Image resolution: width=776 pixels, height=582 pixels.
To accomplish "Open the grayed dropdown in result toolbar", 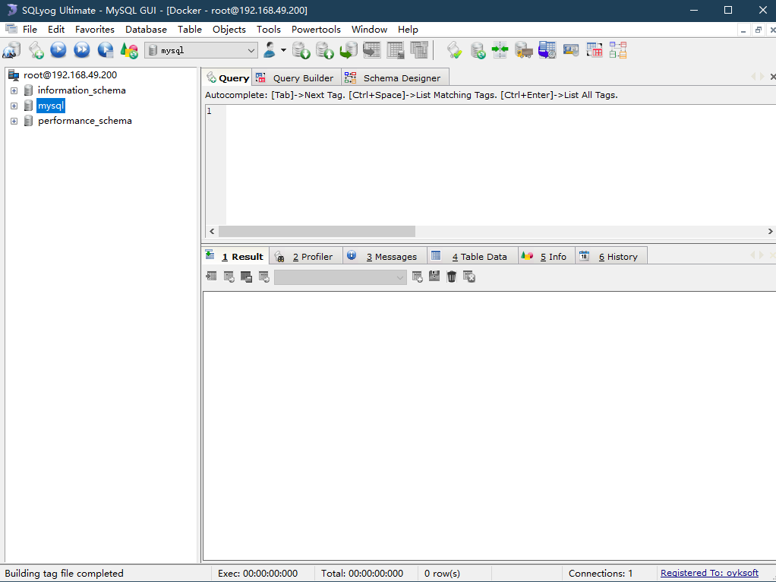I will (340, 277).
